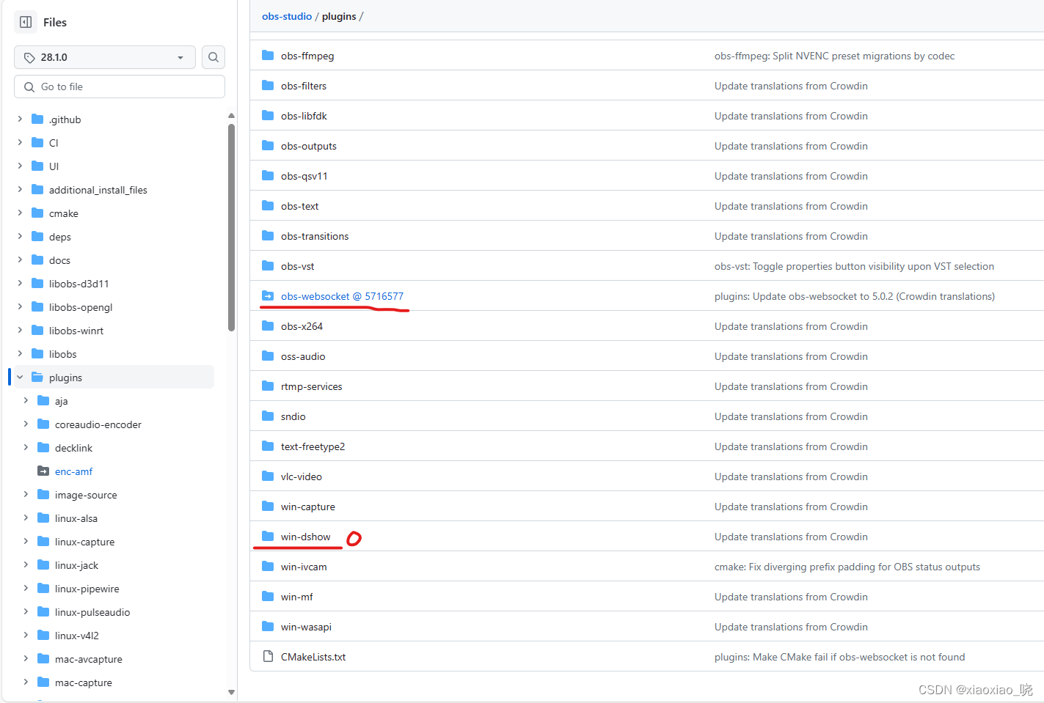Collapse the Files side panel icon

[x=26, y=22]
